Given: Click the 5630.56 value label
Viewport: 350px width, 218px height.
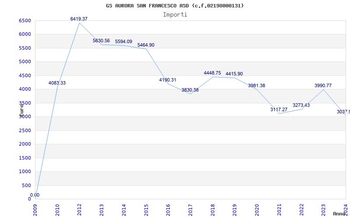Looking at the screenshot, I should click(101, 41).
